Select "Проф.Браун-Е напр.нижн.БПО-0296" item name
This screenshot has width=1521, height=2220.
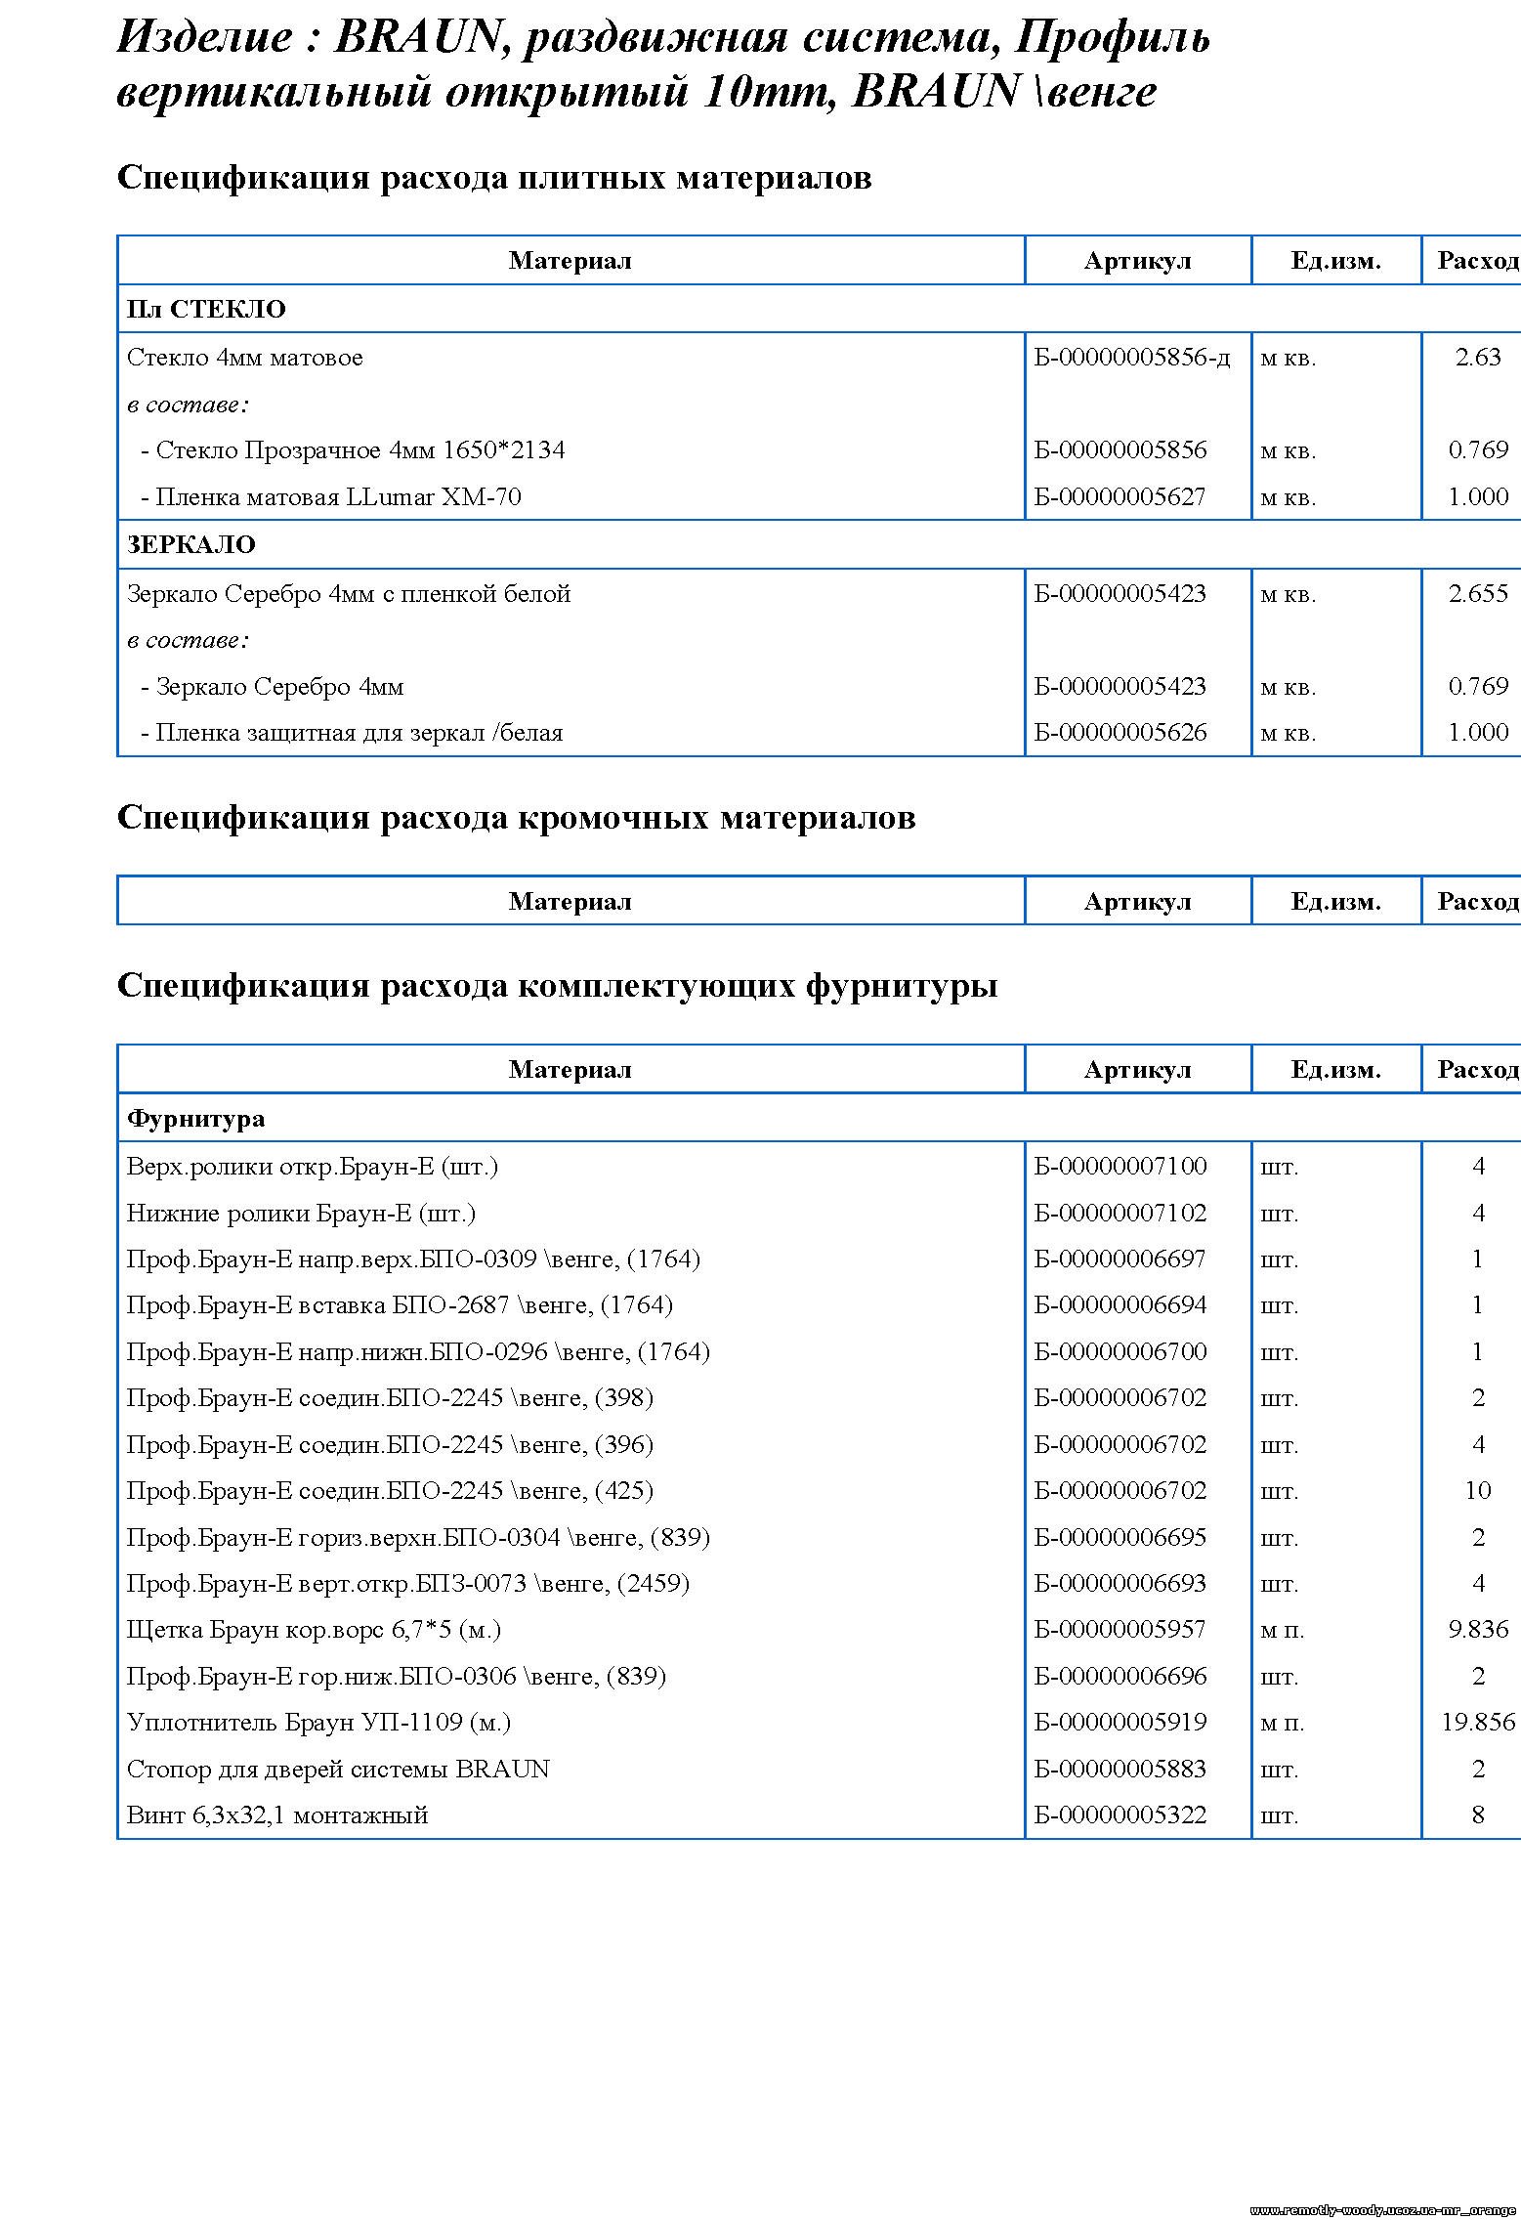pos(418,1352)
